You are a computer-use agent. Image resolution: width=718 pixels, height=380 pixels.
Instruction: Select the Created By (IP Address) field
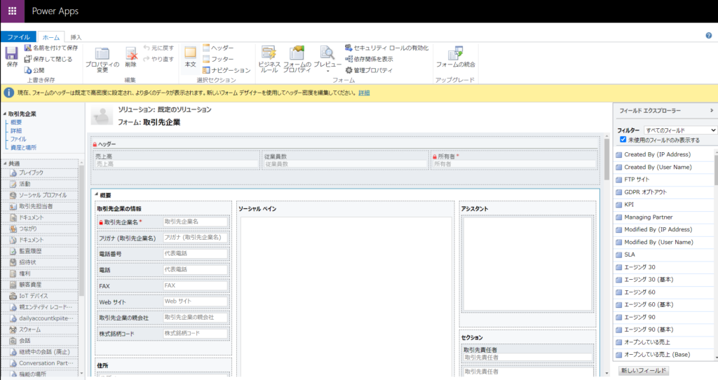tap(664, 155)
